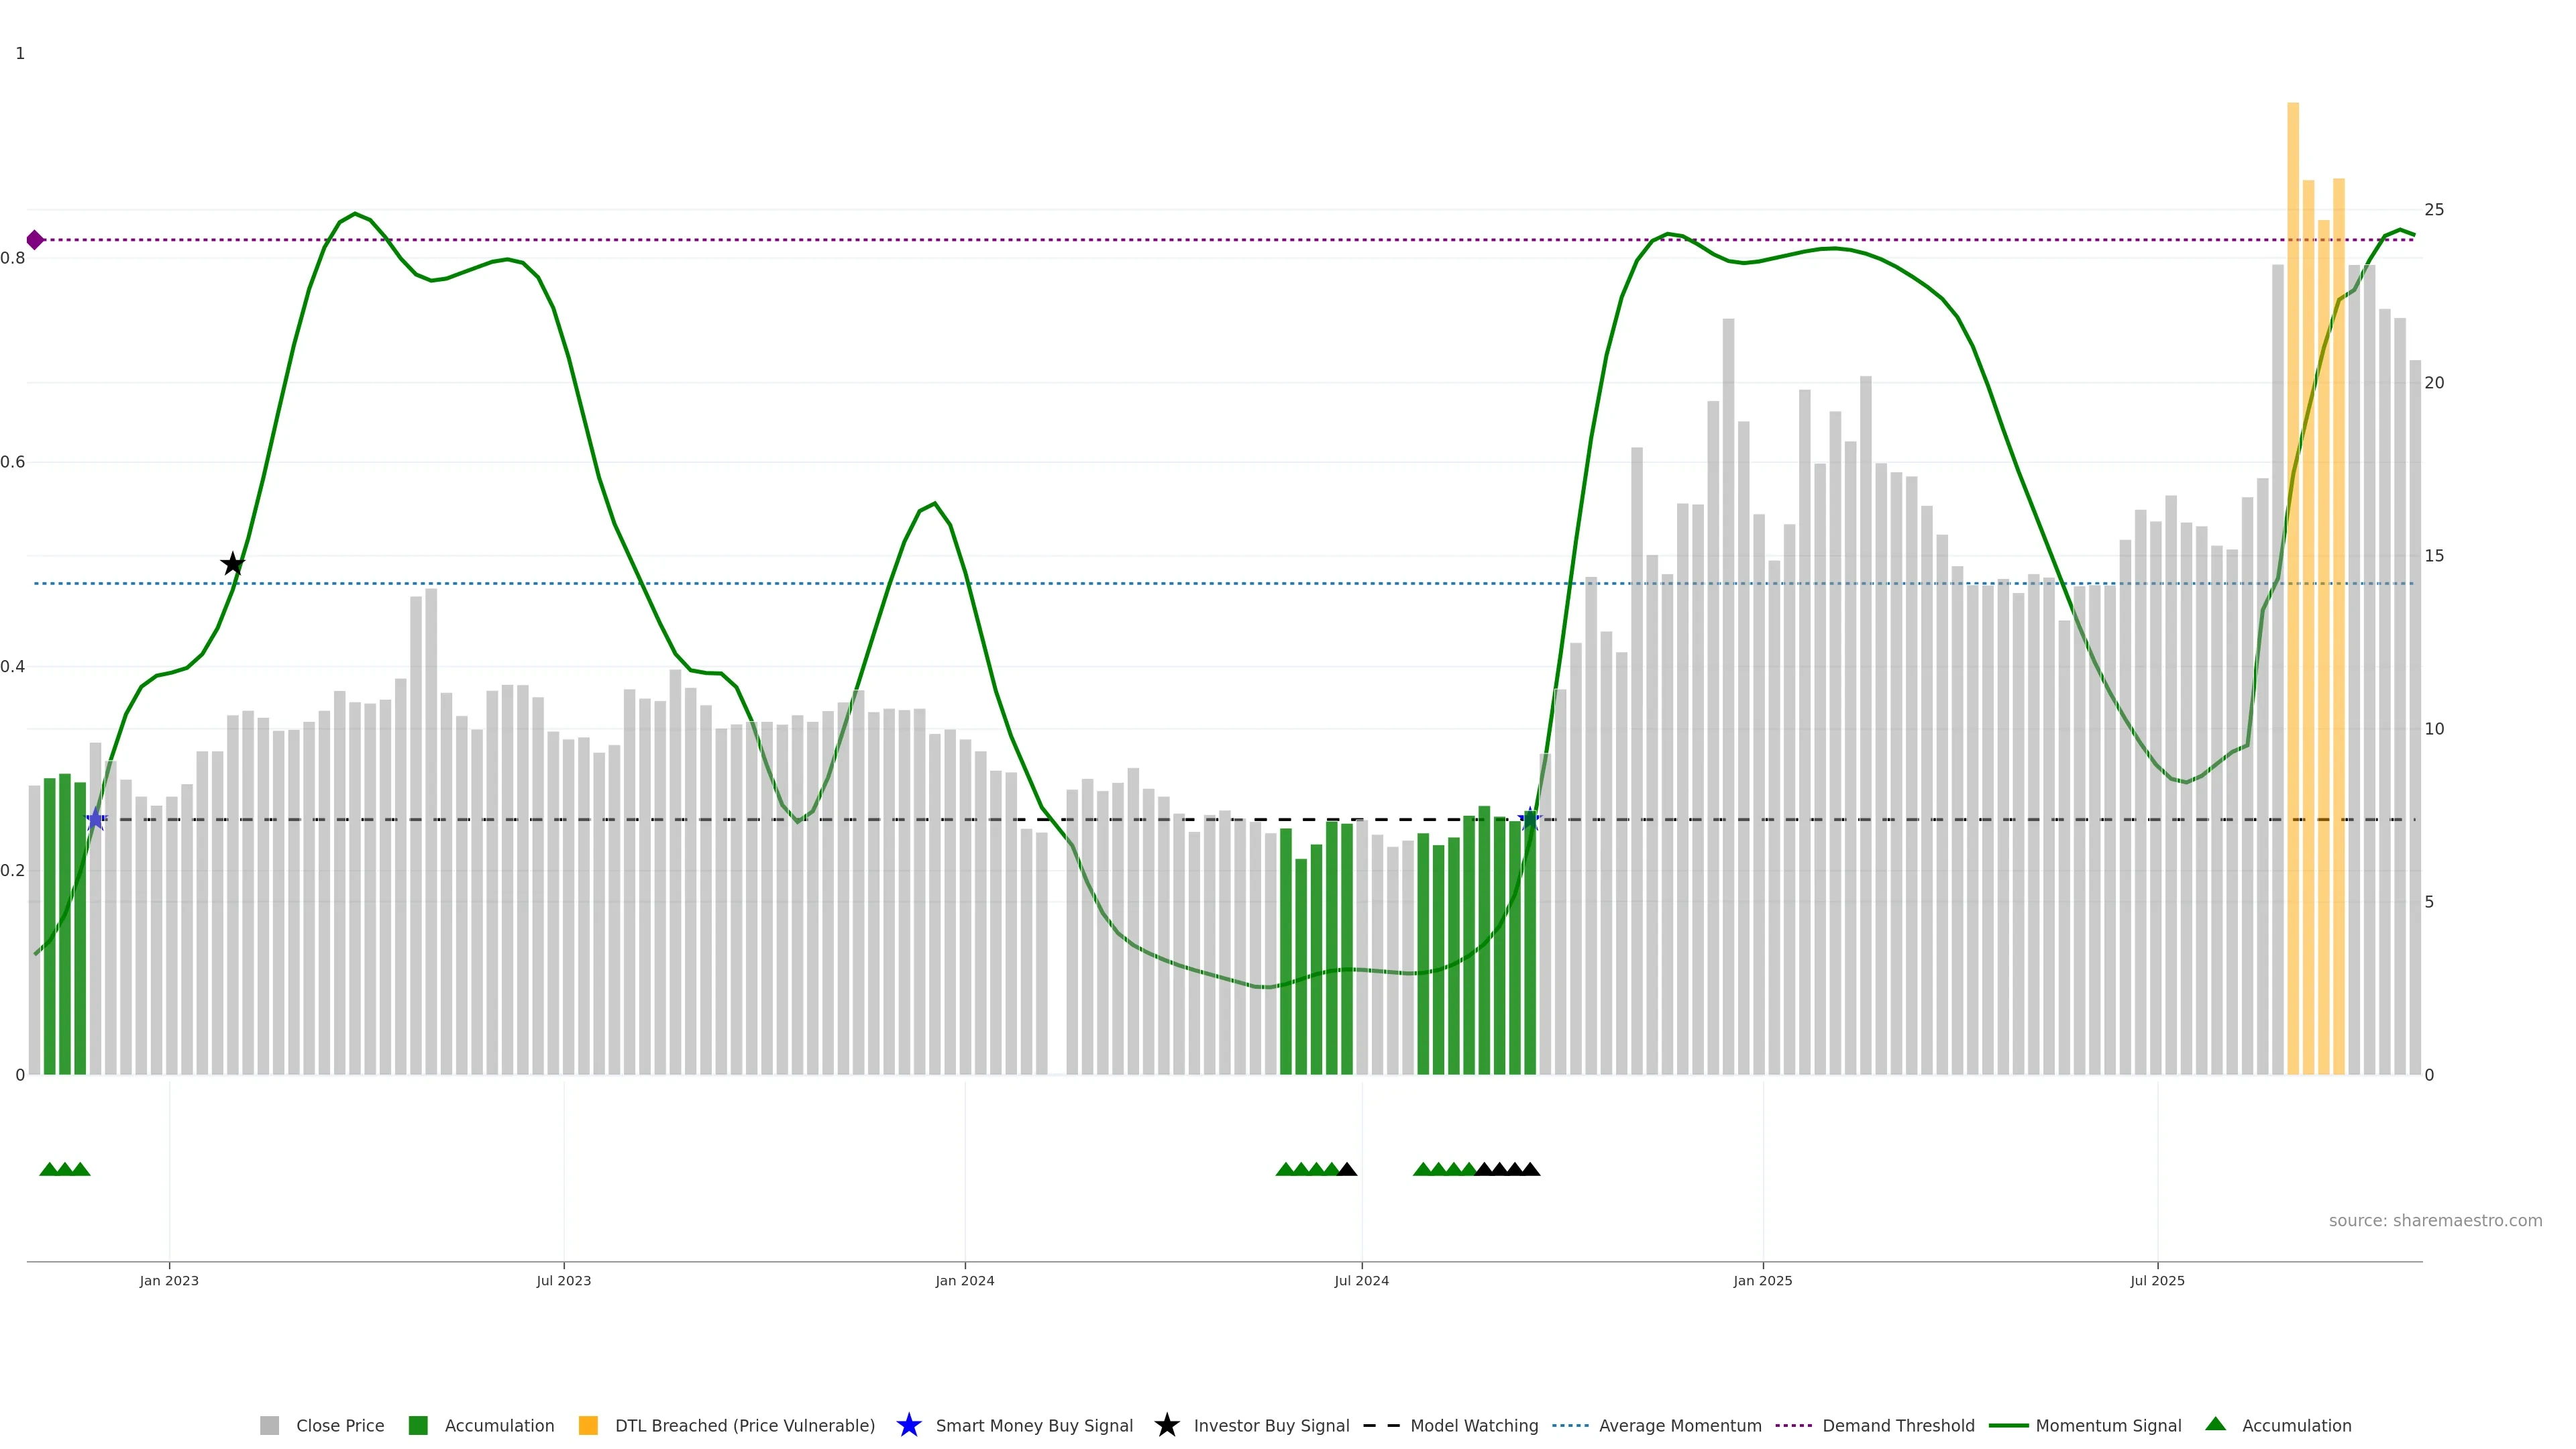
Task: Click the purple Demand Threshold diamond marker
Action: point(35,240)
